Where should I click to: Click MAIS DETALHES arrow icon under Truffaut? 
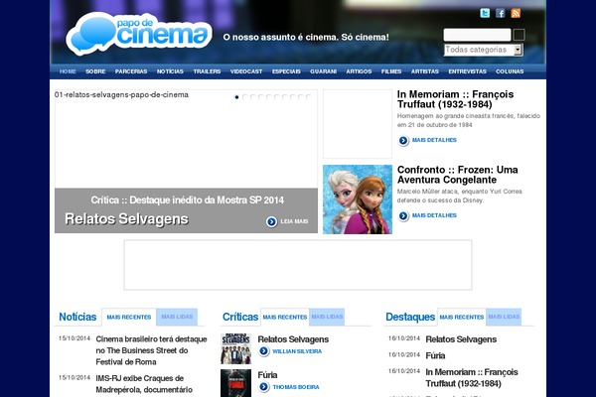pos(403,141)
